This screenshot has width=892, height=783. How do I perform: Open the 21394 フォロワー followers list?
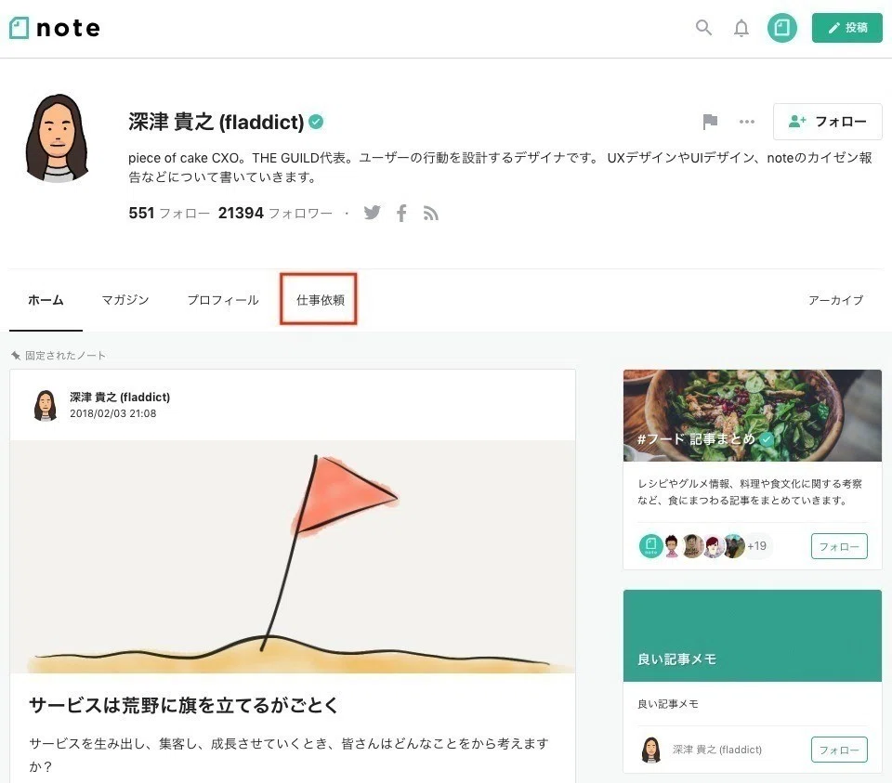275,214
